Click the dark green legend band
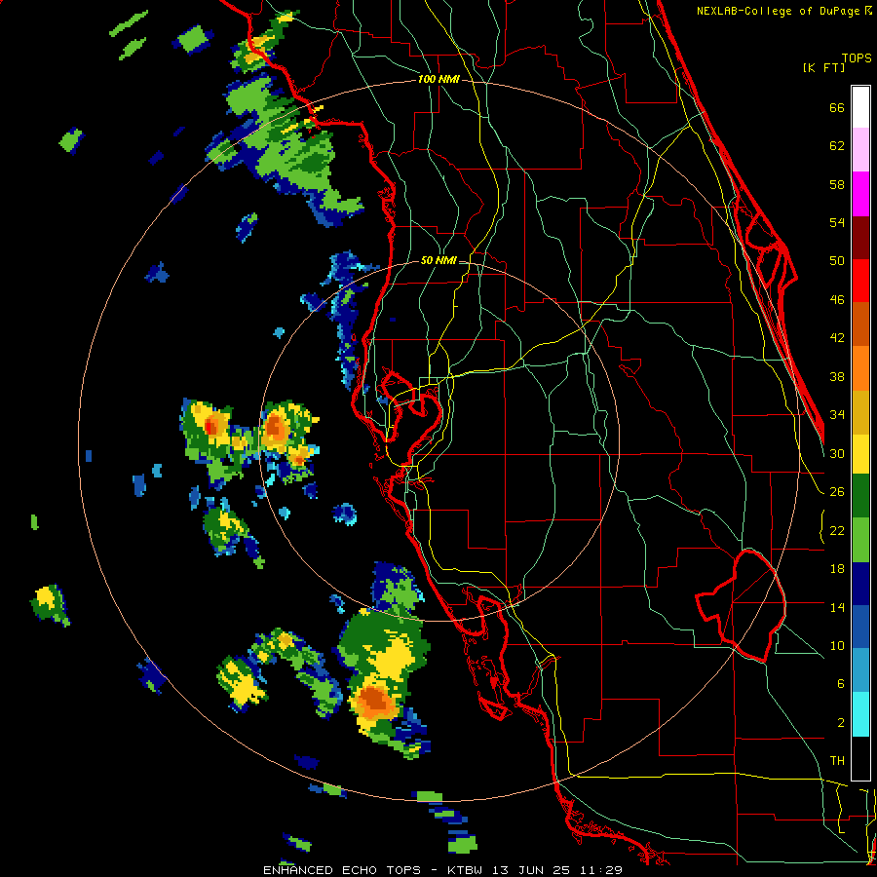877x877 pixels. click(x=860, y=496)
